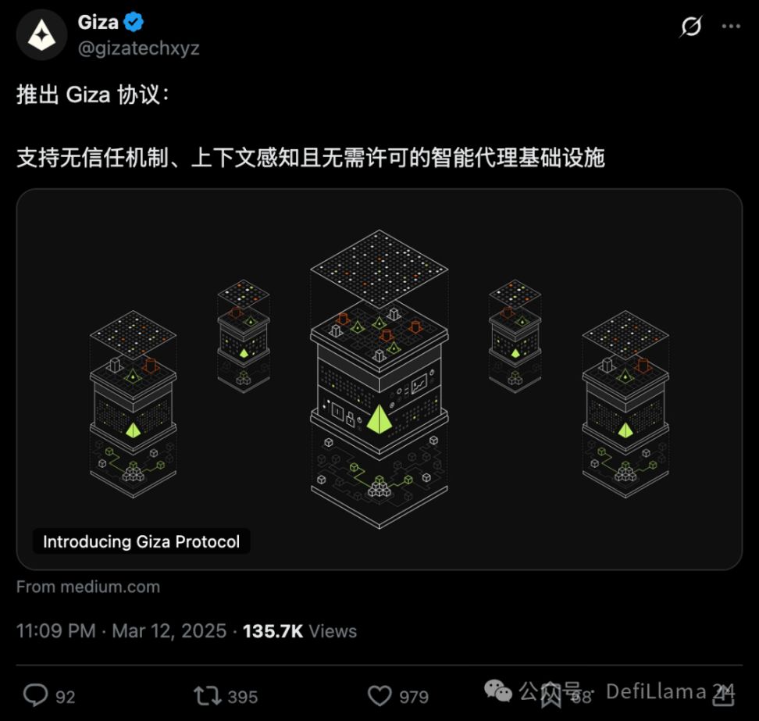Viewport: 759px width, 721px height.
Task: Click the 395 reposts count
Action: click(x=243, y=697)
